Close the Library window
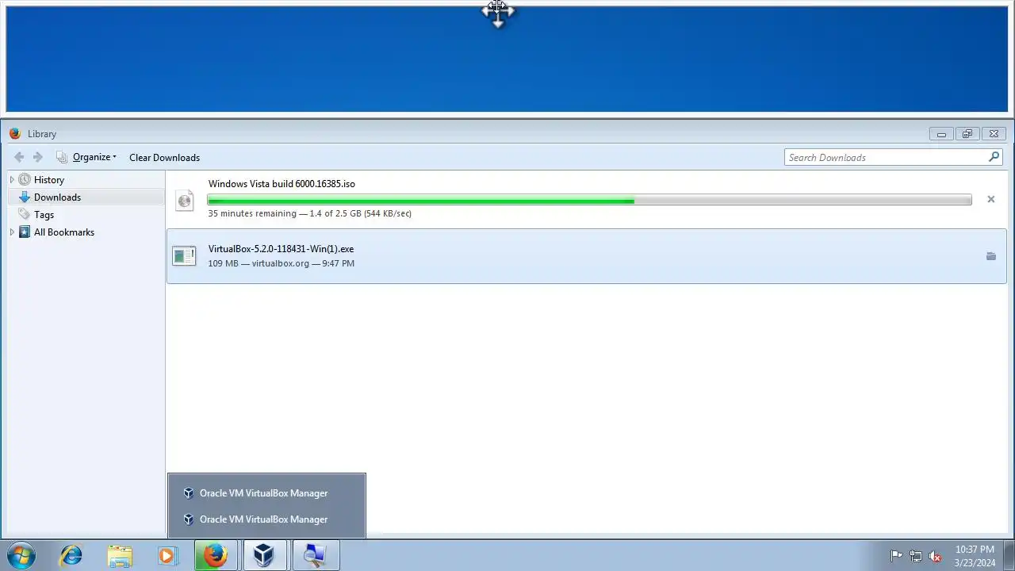The height and width of the screenshot is (571, 1015). pyautogui.click(x=994, y=134)
